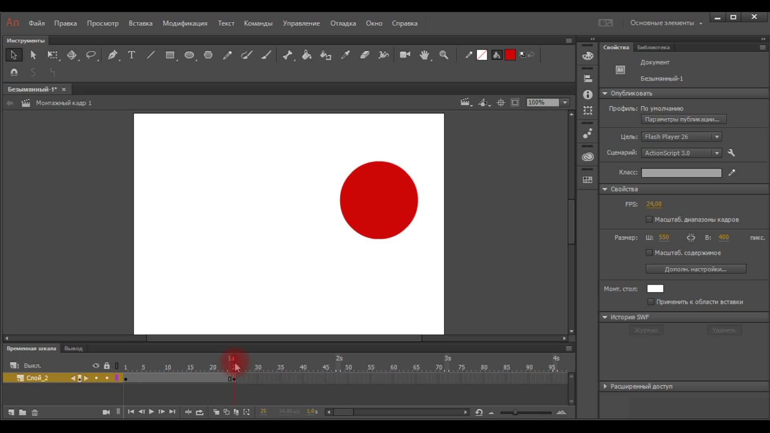Viewport: 770px width, 433px height.
Task: Switch to the Вывод tab
Action: click(73, 348)
